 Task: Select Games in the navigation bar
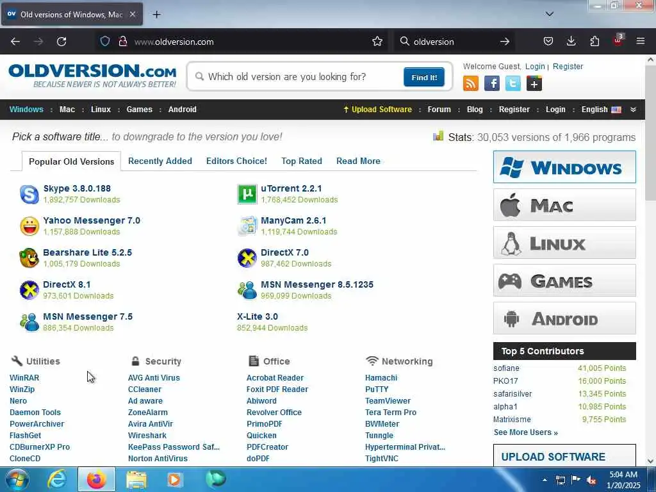(139, 110)
